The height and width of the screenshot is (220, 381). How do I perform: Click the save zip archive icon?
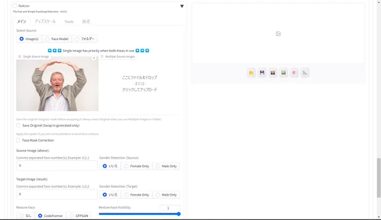273,73
